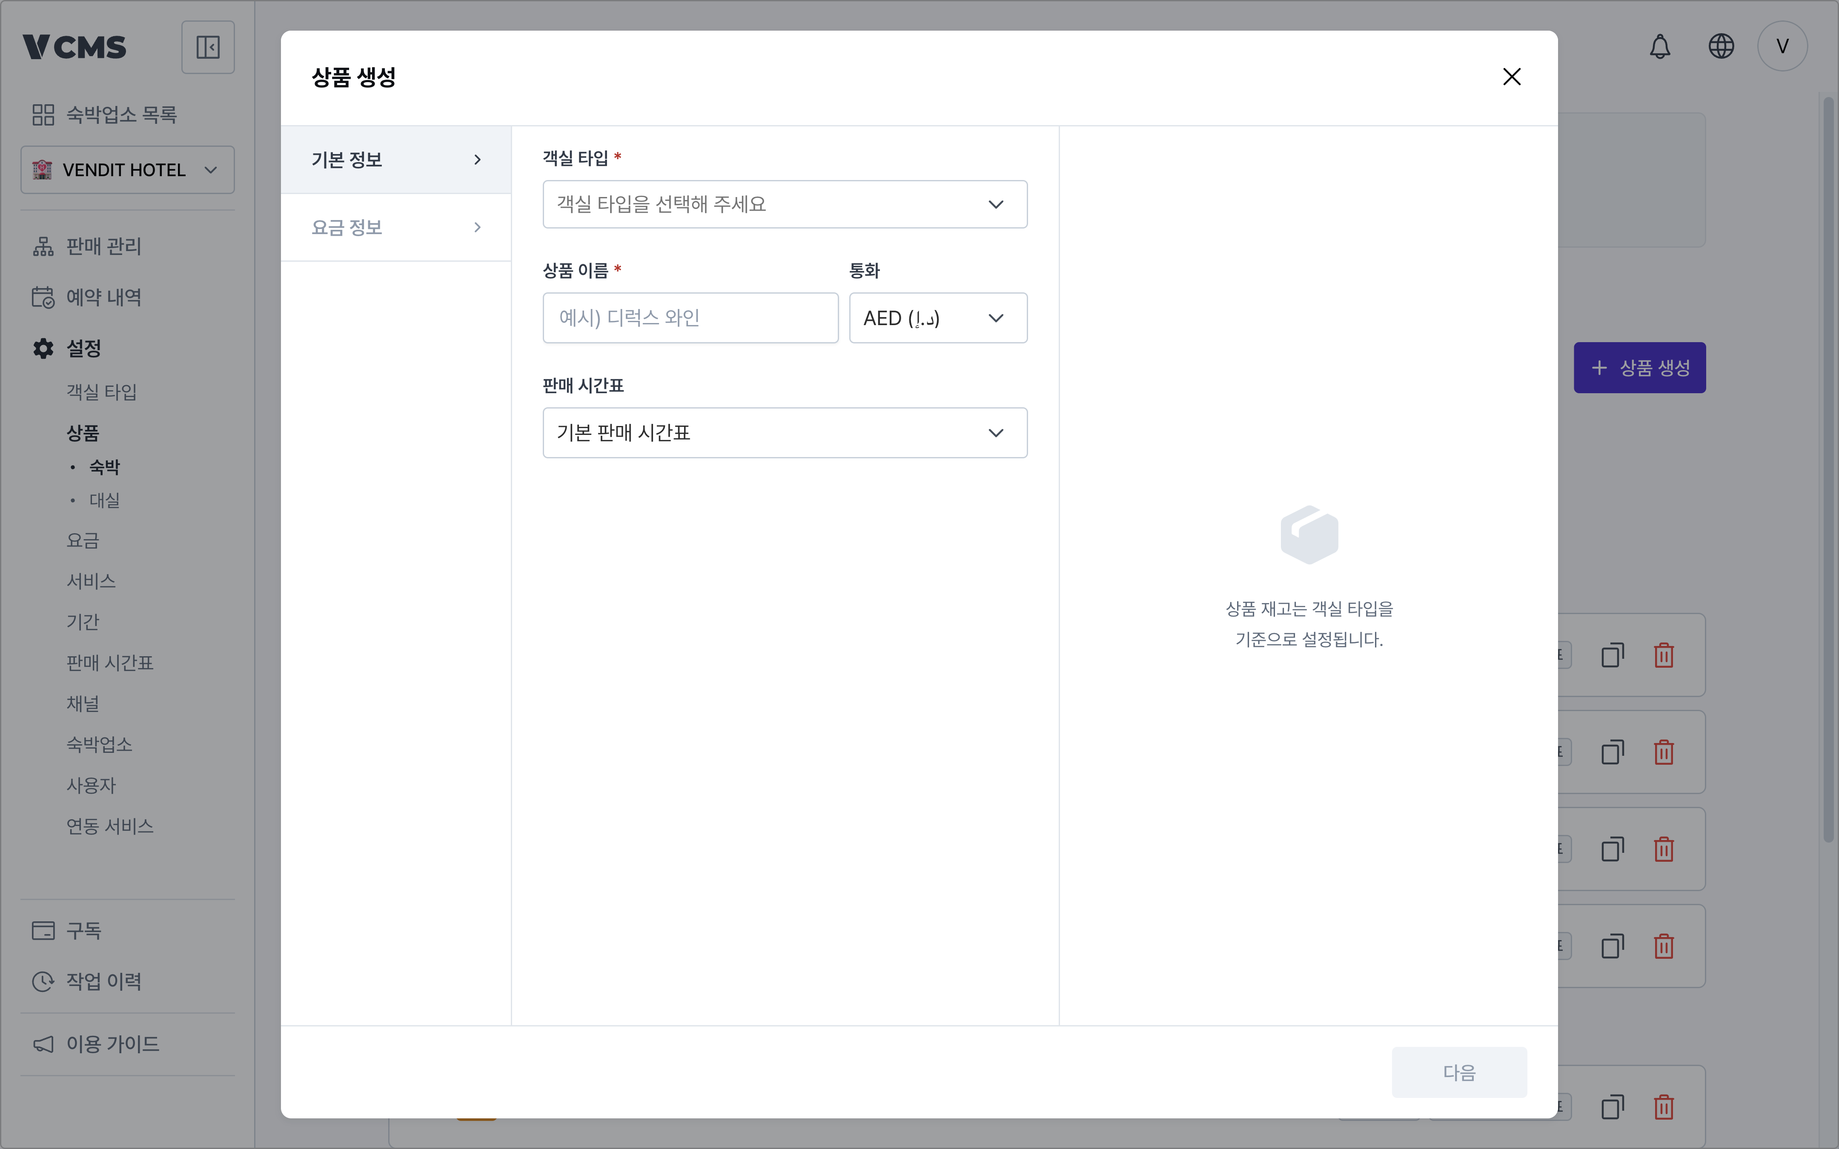Click duplicate icon on fourth product row
1839x1149 pixels.
[x=1613, y=946]
